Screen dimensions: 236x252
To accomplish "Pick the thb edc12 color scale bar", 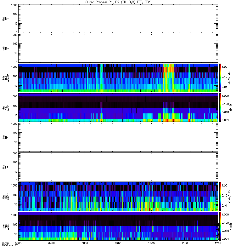I will [x=220, y=78].
